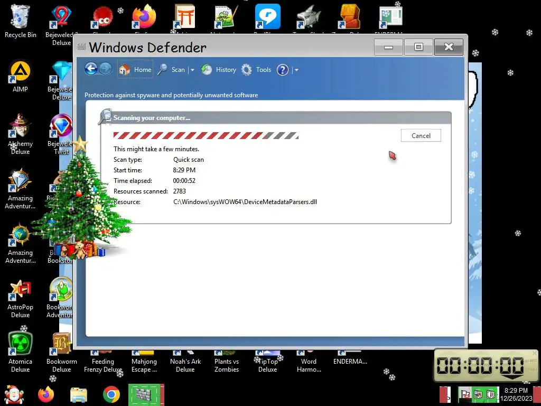Viewport: 541px width, 406px height.
Task: Select the Alchemy Deluxe shortcut
Action: [x=21, y=134]
